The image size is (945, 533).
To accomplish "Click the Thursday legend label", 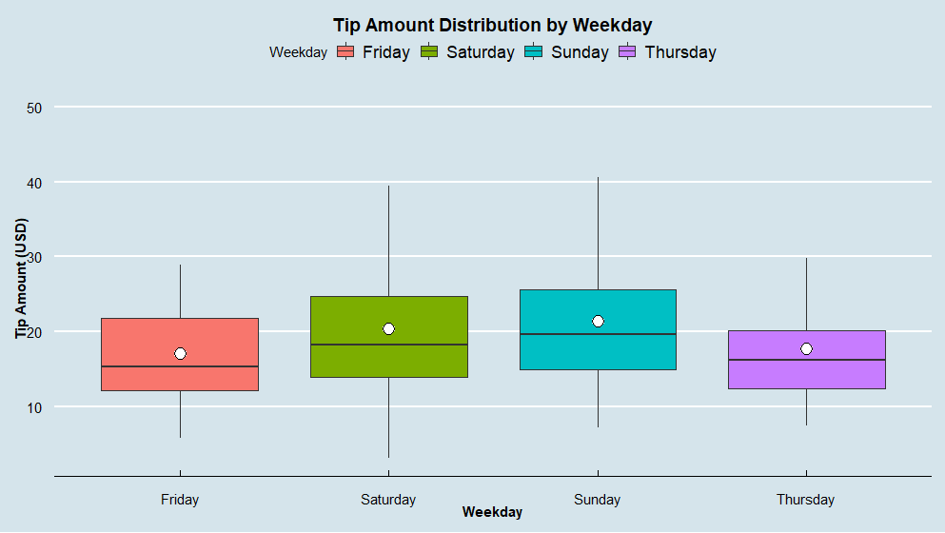I will point(679,52).
